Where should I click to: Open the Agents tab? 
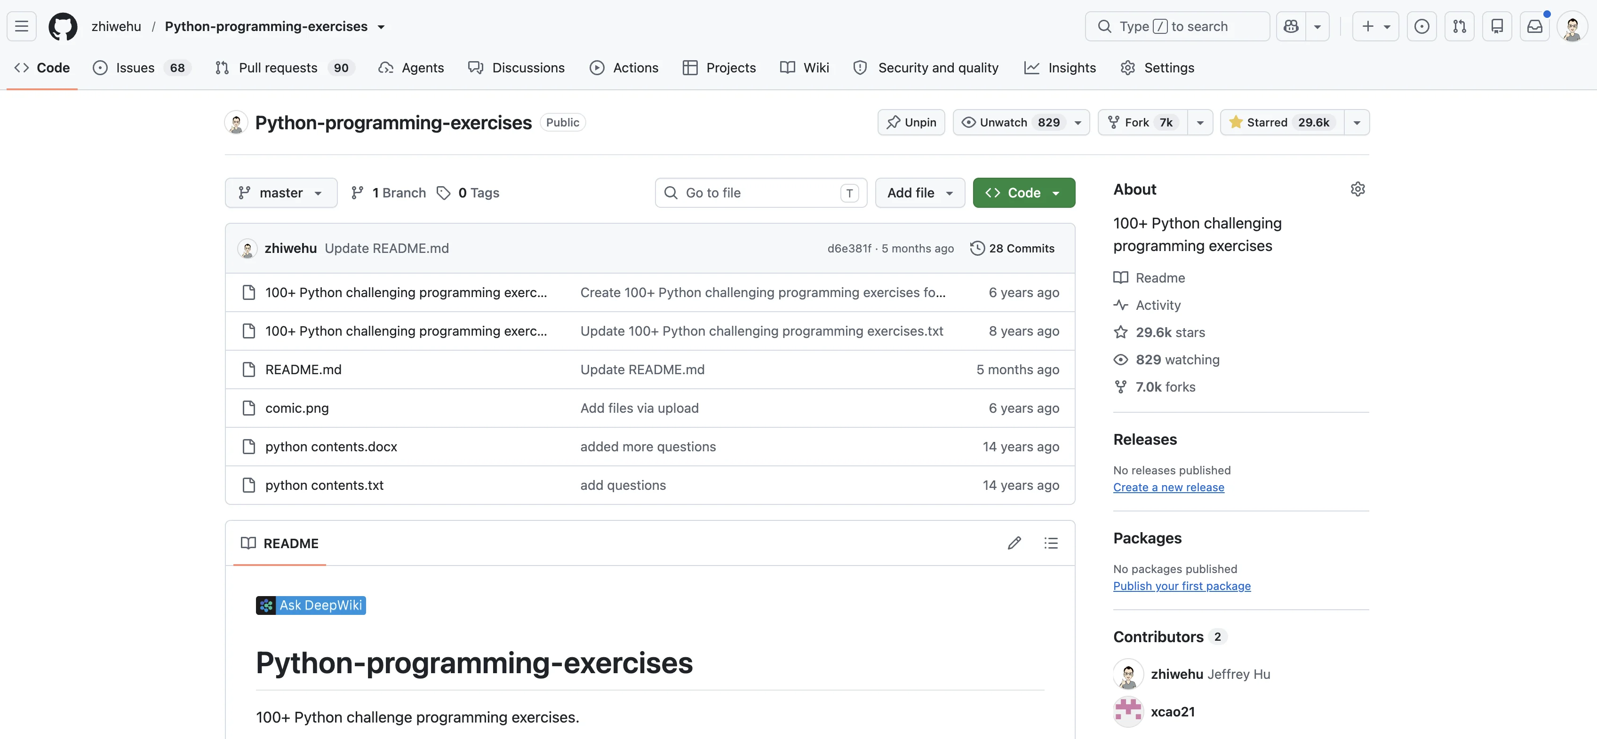411,68
